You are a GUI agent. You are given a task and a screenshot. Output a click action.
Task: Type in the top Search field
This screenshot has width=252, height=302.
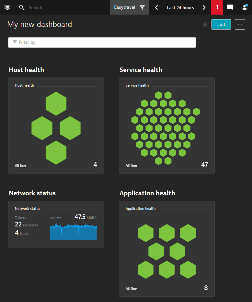[x=65, y=7]
